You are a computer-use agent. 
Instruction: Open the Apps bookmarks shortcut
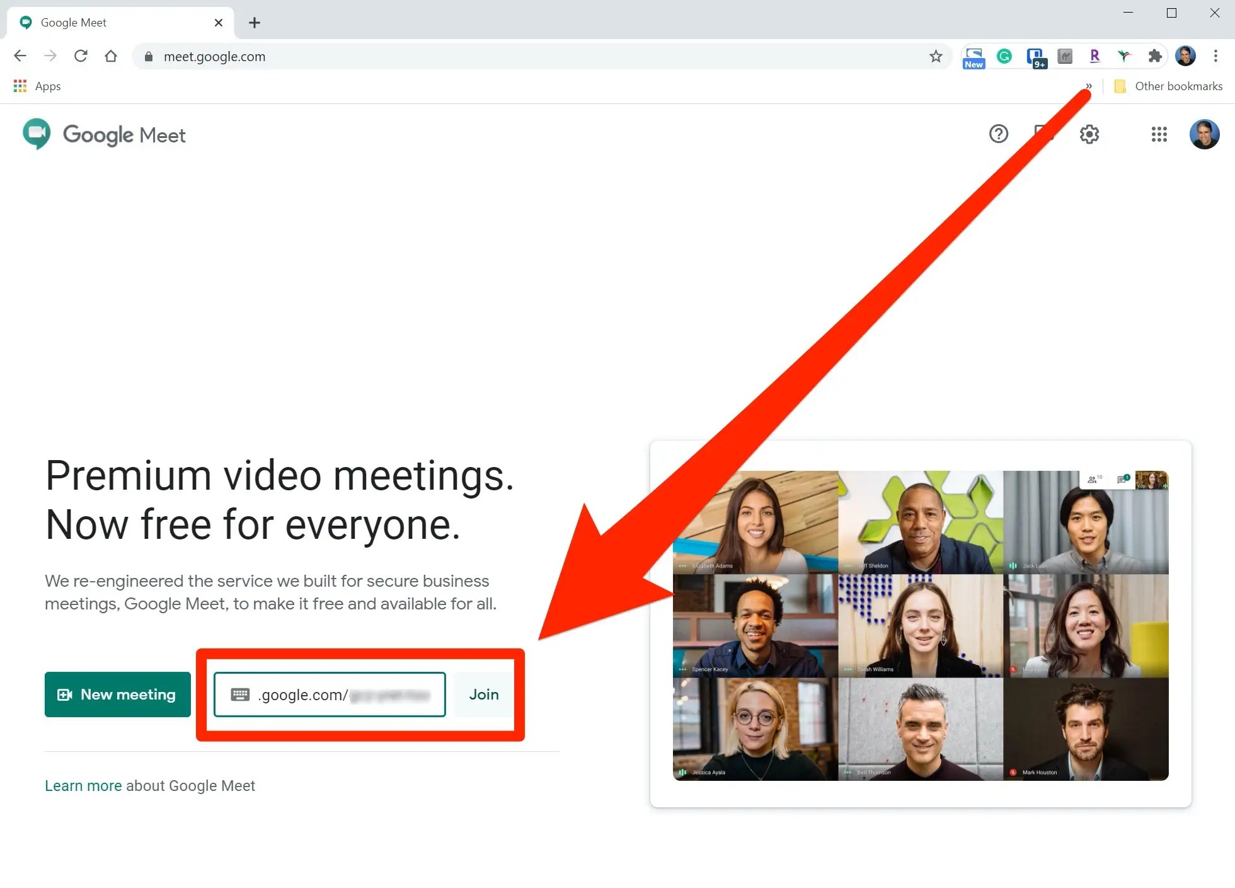pos(38,86)
